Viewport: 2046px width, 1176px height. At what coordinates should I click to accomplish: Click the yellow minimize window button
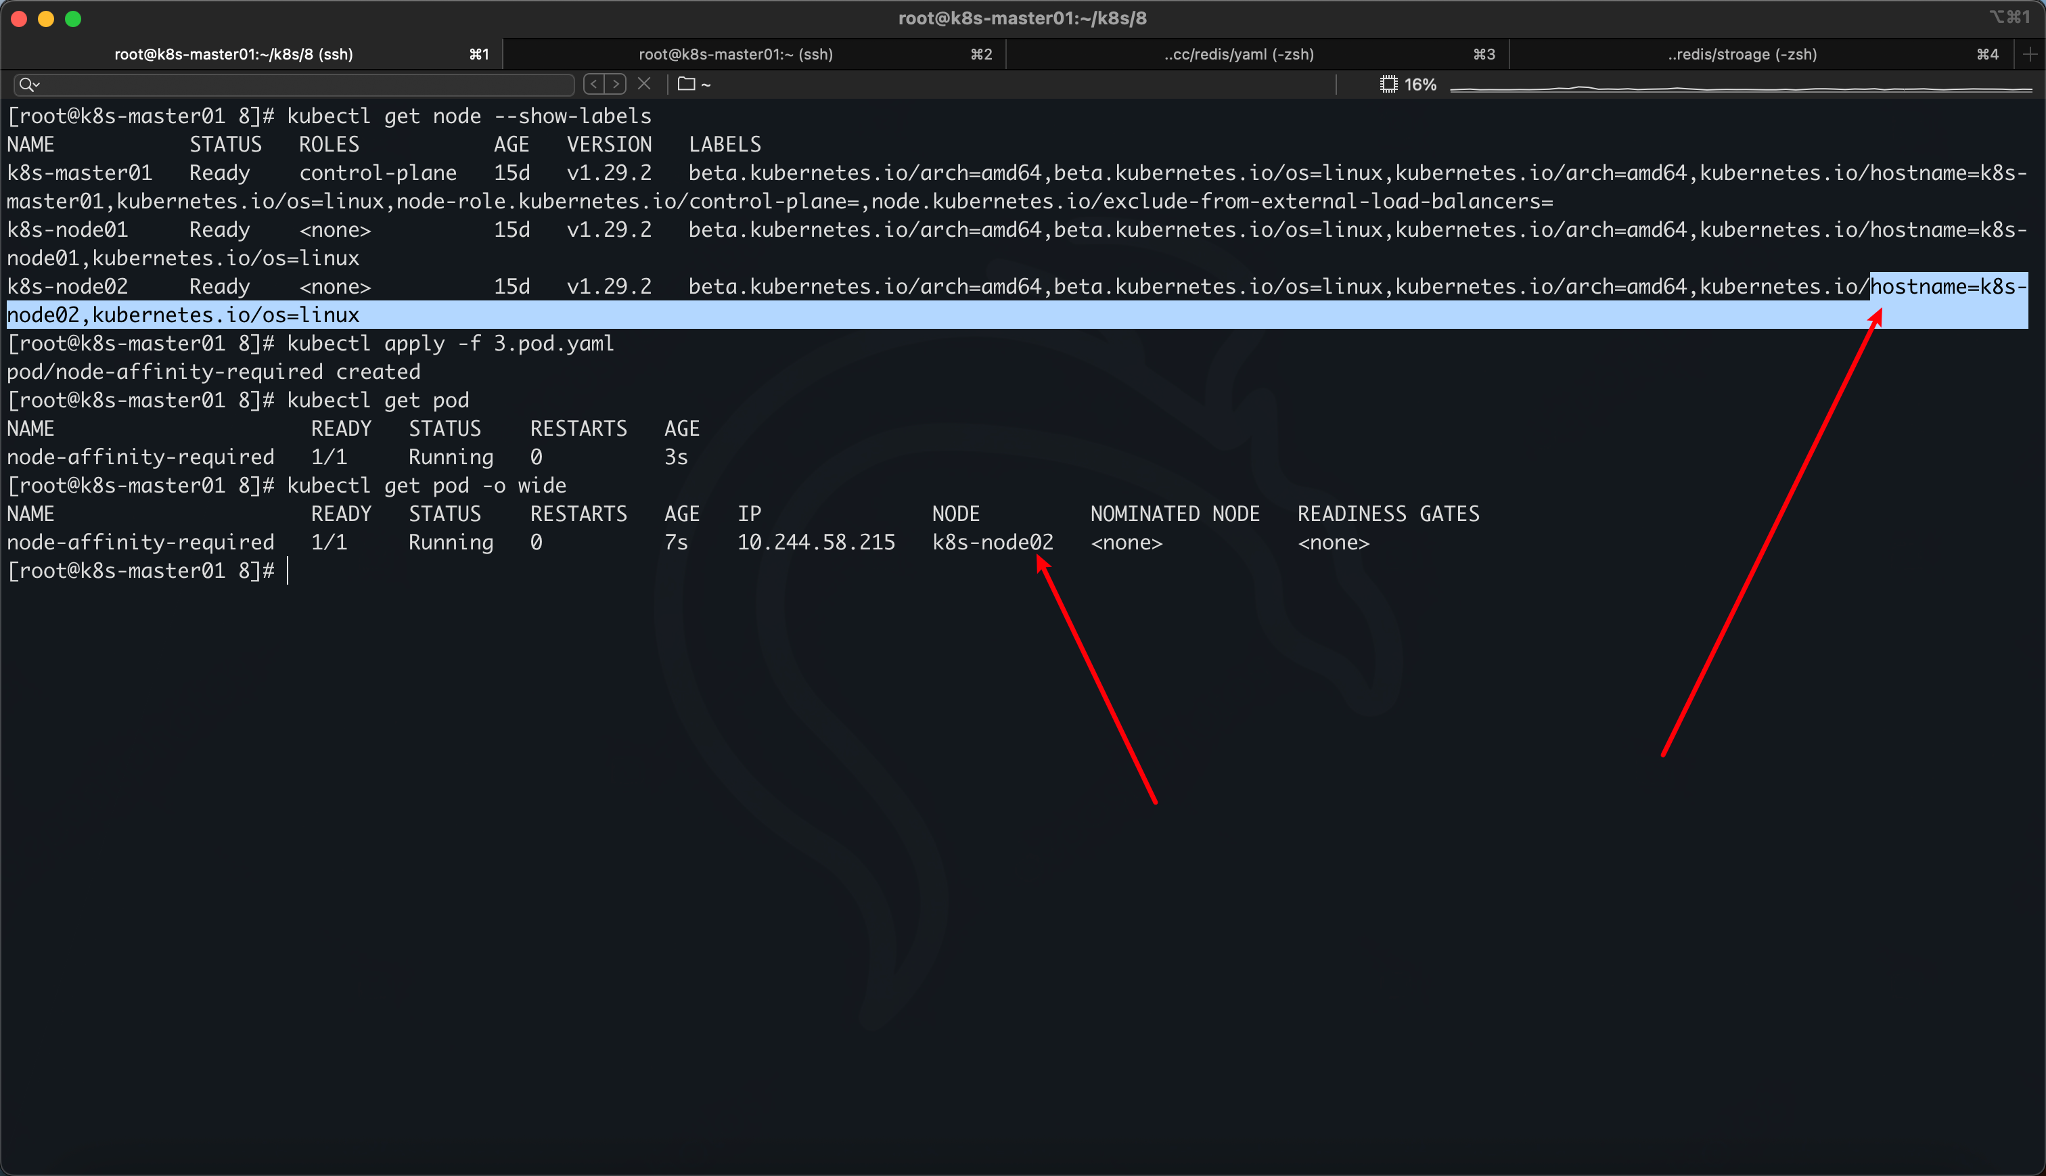46,18
